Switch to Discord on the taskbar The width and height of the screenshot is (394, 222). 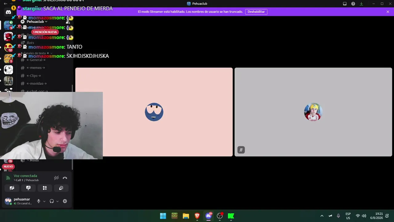[x=208, y=216]
